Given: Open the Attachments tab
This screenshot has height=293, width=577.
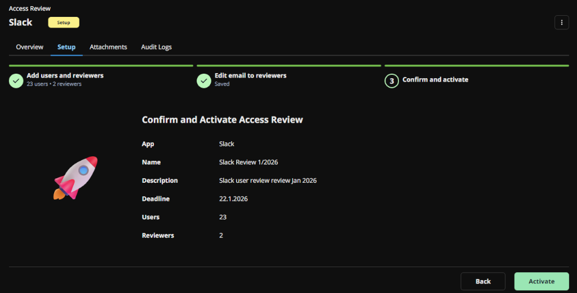Looking at the screenshot, I should coord(108,47).
